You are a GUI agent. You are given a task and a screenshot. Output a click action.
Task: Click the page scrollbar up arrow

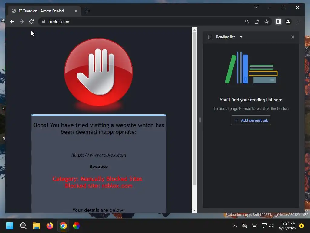[194, 30]
